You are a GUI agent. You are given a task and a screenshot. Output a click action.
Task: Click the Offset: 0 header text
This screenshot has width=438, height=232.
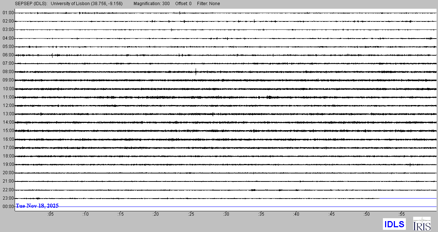[x=183, y=4]
